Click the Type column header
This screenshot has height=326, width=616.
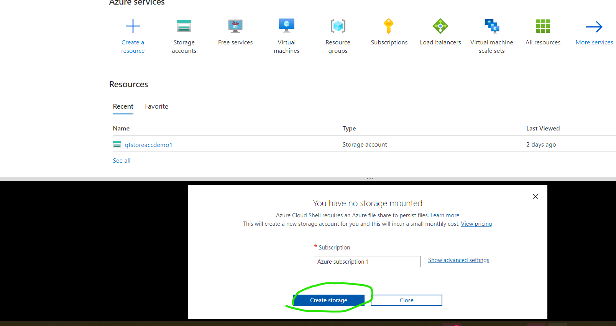click(349, 129)
